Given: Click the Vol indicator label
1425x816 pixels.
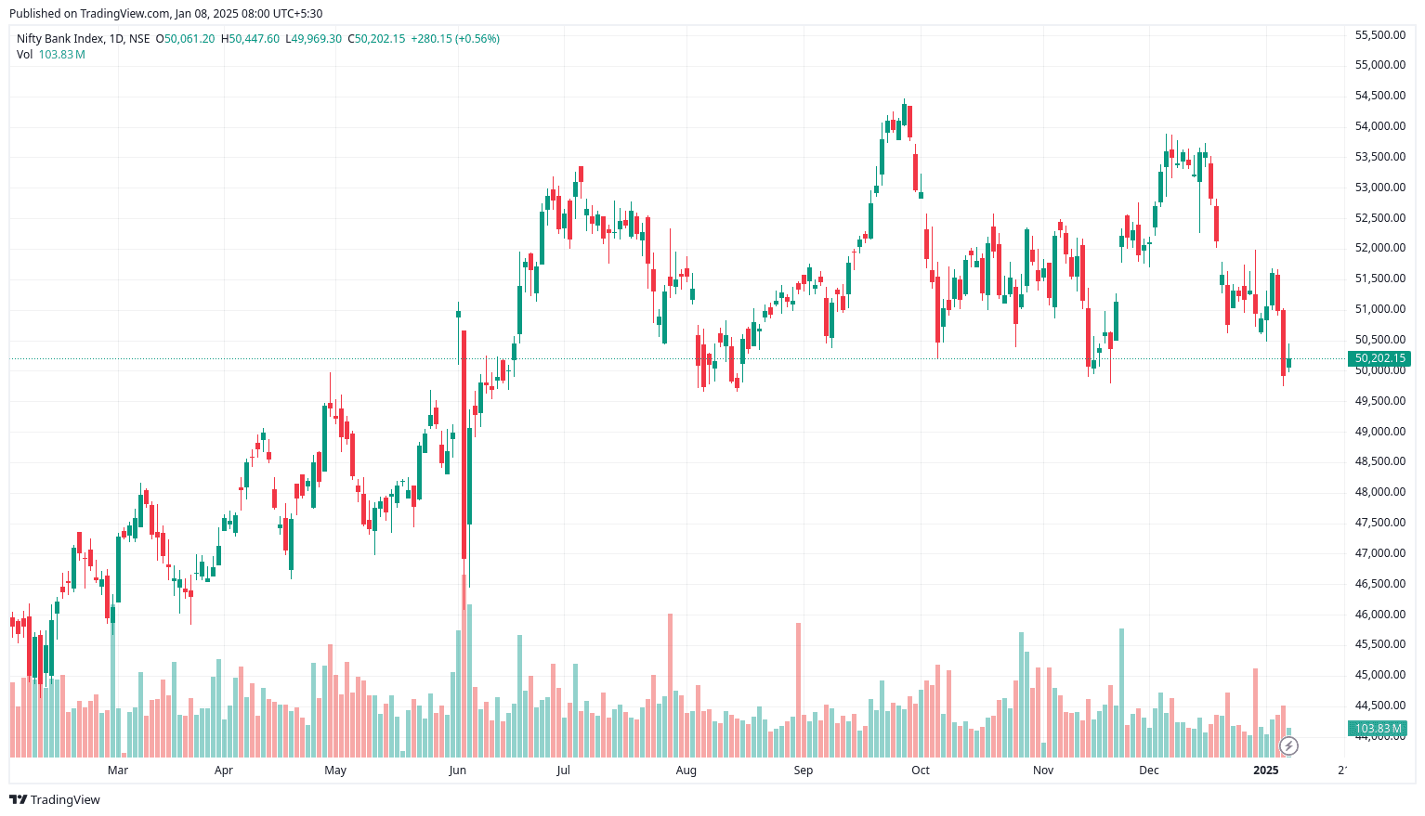Looking at the screenshot, I should click(x=24, y=55).
